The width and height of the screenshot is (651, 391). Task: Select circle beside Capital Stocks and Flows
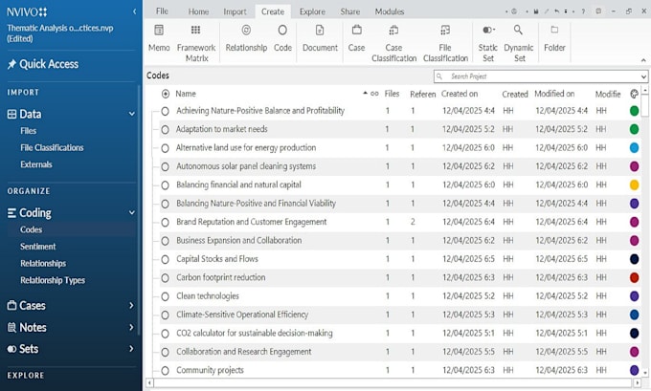[x=165, y=260]
